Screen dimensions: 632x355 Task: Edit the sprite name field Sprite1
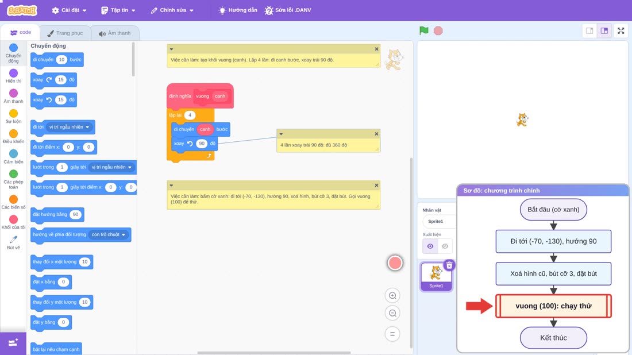(438, 221)
